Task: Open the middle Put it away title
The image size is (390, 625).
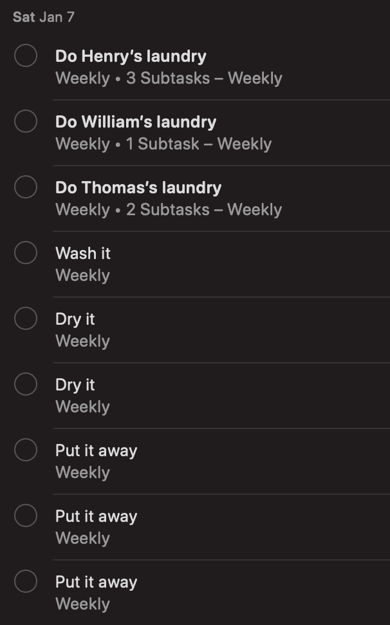Action: (x=96, y=516)
